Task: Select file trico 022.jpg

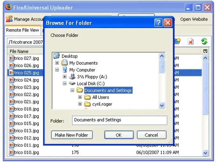Action: point(26,94)
